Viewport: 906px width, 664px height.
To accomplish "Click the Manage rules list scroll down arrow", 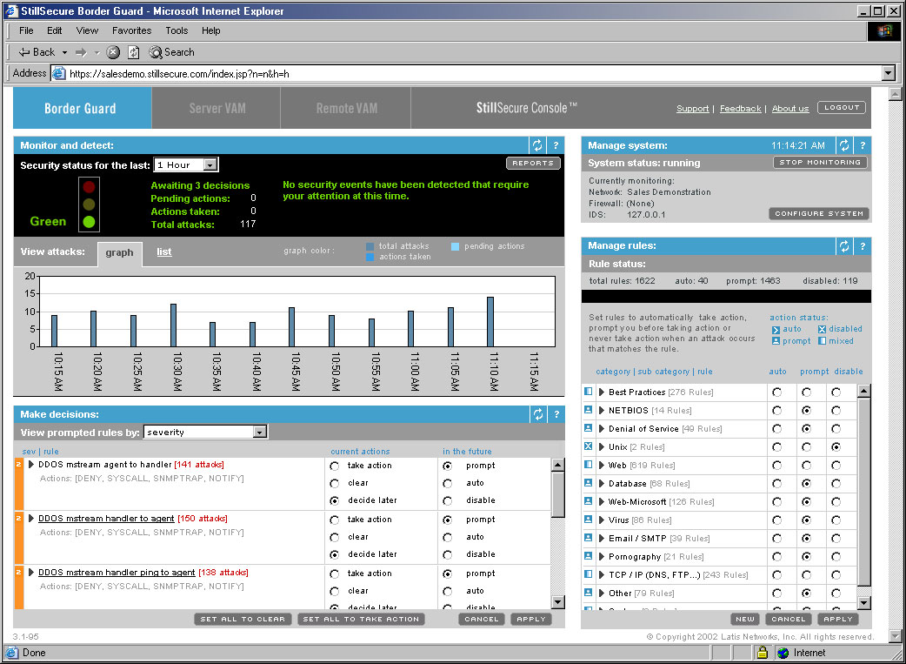I will pyautogui.click(x=863, y=603).
